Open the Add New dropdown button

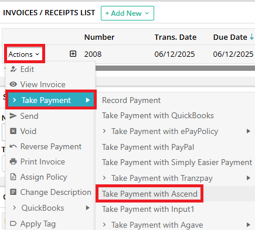pos(127,13)
